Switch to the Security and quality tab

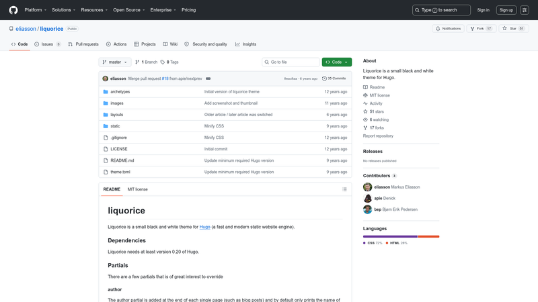click(206, 44)
